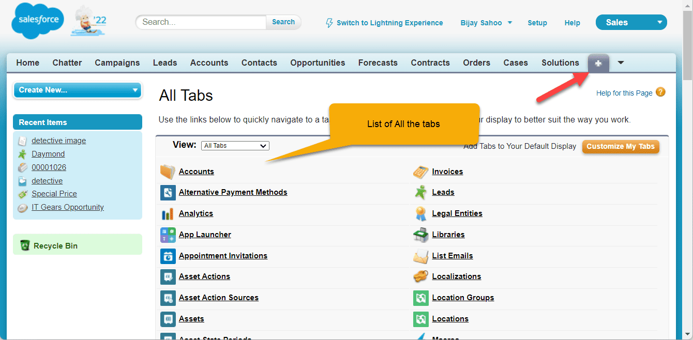Expand the Create New dropdown
The image size is (693, 340).
(x=77, y=89)
